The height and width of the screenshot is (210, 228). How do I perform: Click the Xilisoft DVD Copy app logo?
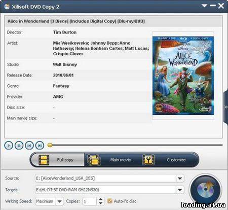7,7
